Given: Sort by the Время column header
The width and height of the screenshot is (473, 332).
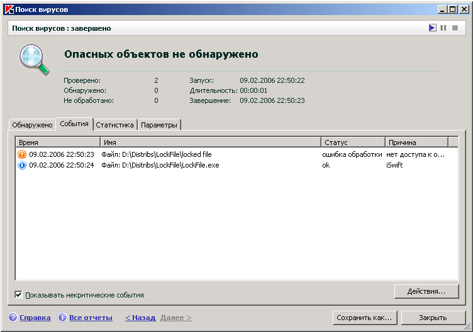Looking at the screenshot, I should click(x=58, y=142).
